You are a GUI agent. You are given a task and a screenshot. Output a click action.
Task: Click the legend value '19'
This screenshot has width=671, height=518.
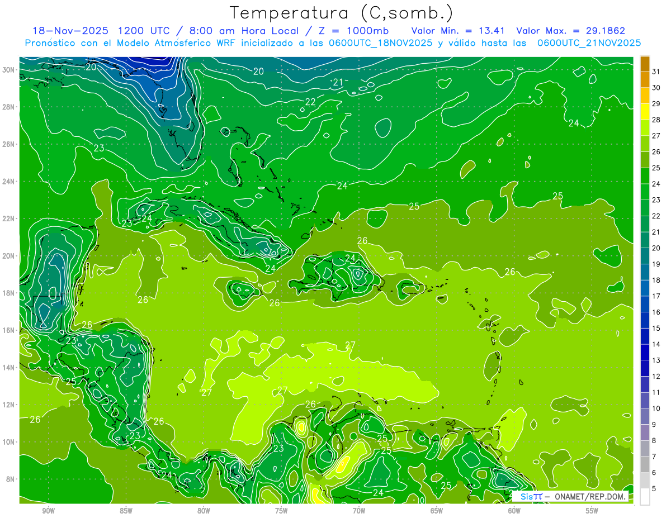(656, 264)
